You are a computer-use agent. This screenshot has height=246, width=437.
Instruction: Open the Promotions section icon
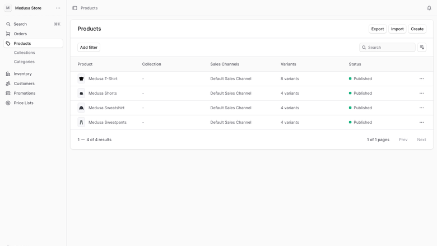[8, 94]
